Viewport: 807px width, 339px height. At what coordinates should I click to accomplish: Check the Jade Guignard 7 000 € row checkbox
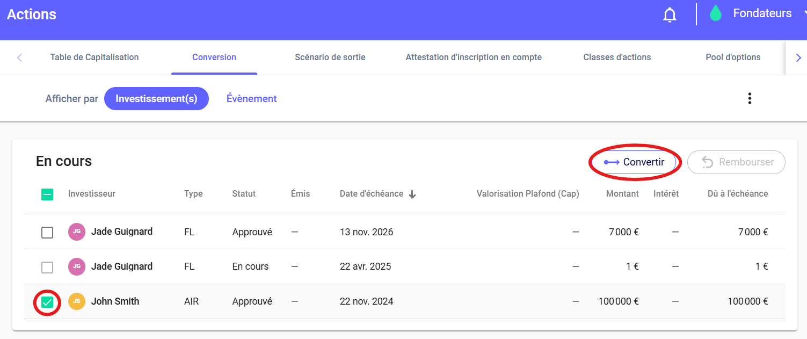tap(47, 233)
